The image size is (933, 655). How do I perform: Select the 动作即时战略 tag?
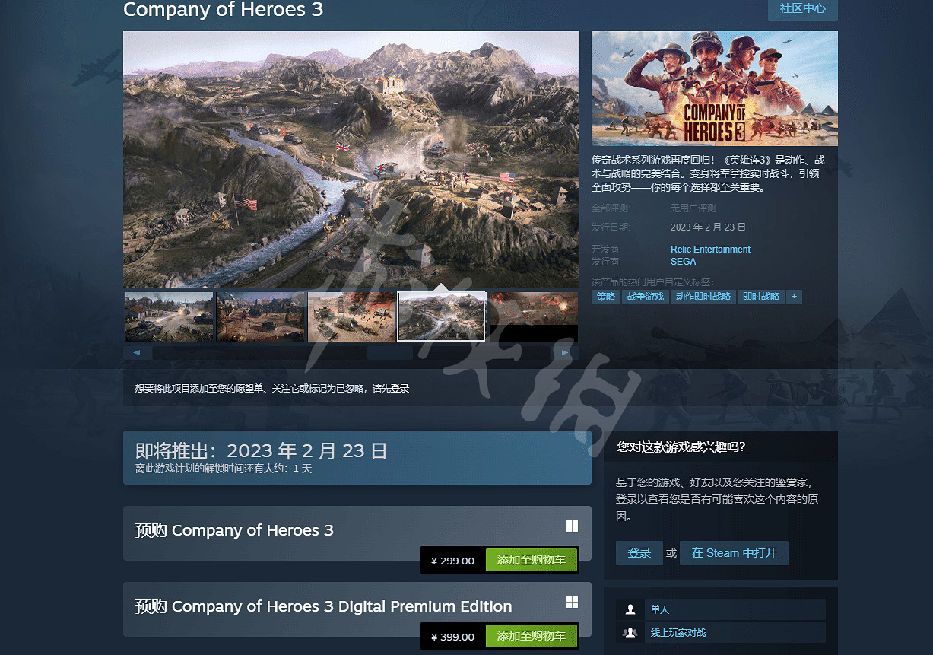point(703,297)
